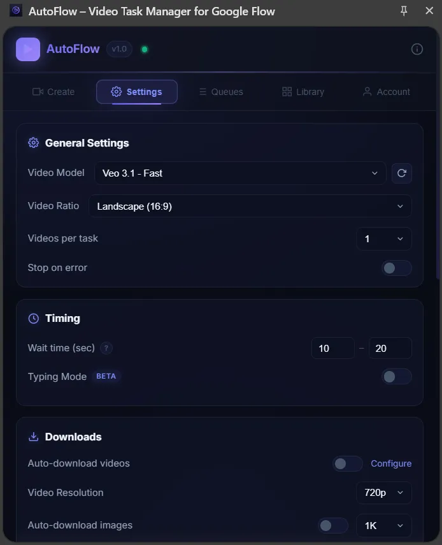The height and width of the screenshot is (545, 442).
Task: Click the gear icon beside General Settings
Action: click(x=33, y=143)
